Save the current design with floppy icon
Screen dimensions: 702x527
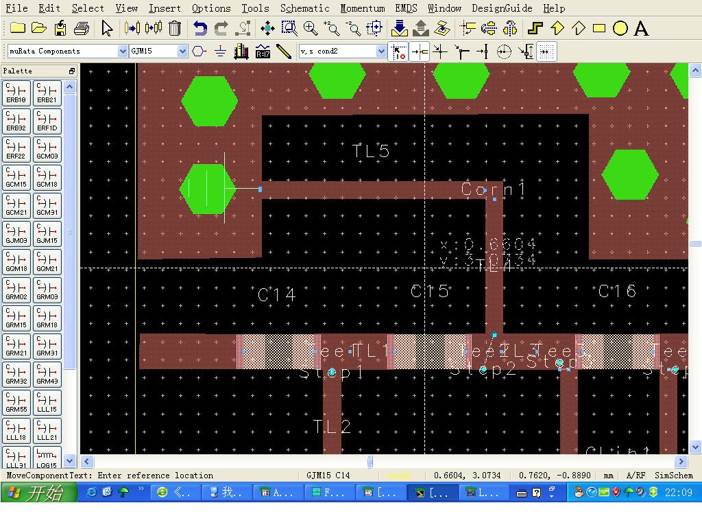60,28
